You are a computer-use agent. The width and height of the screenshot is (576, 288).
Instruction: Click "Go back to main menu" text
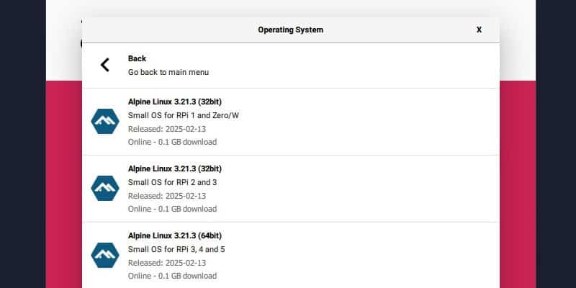[168, 72]
